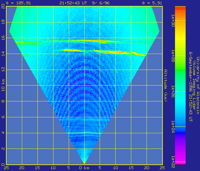
Task: Click the altitude label 2
Action: [3, 149]
